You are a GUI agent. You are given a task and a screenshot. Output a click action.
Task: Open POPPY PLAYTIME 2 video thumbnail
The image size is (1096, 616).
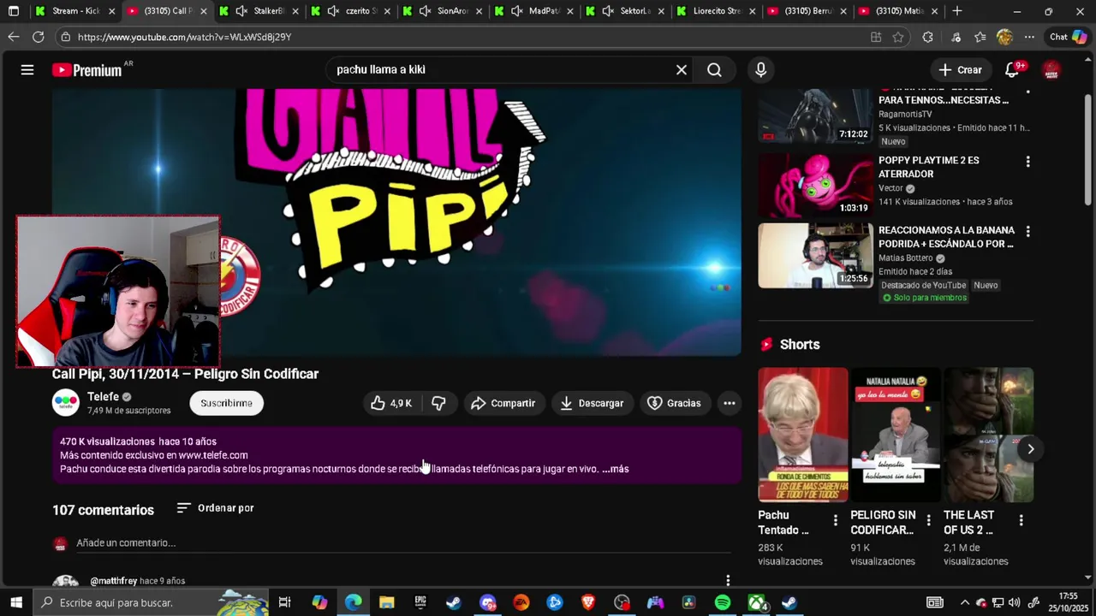click(815, 186)
